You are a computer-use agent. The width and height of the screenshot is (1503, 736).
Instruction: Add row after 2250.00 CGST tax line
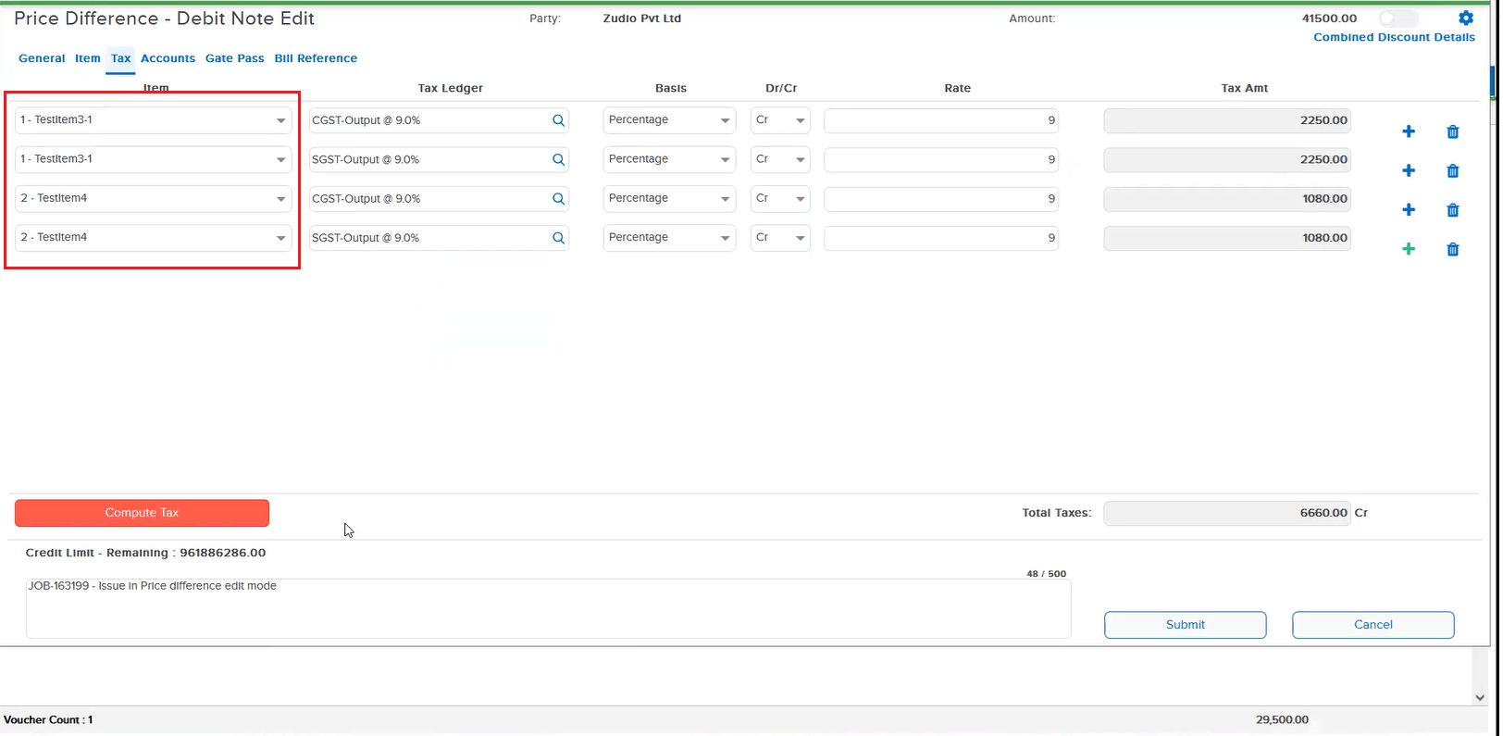click(x=1408, y=131)
